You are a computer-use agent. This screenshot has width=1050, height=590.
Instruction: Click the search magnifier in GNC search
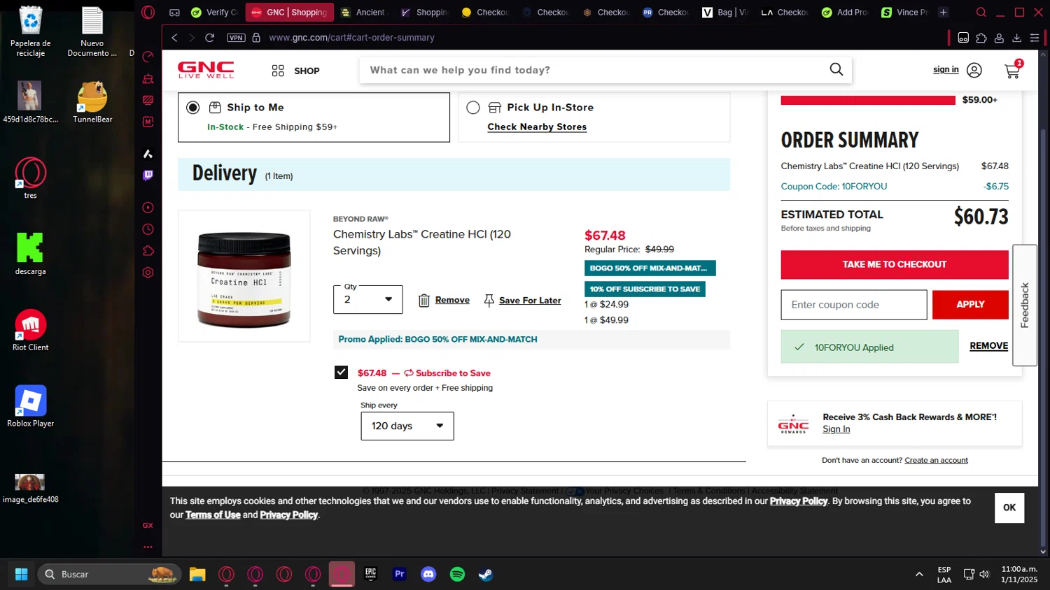[x=836, y=69]
